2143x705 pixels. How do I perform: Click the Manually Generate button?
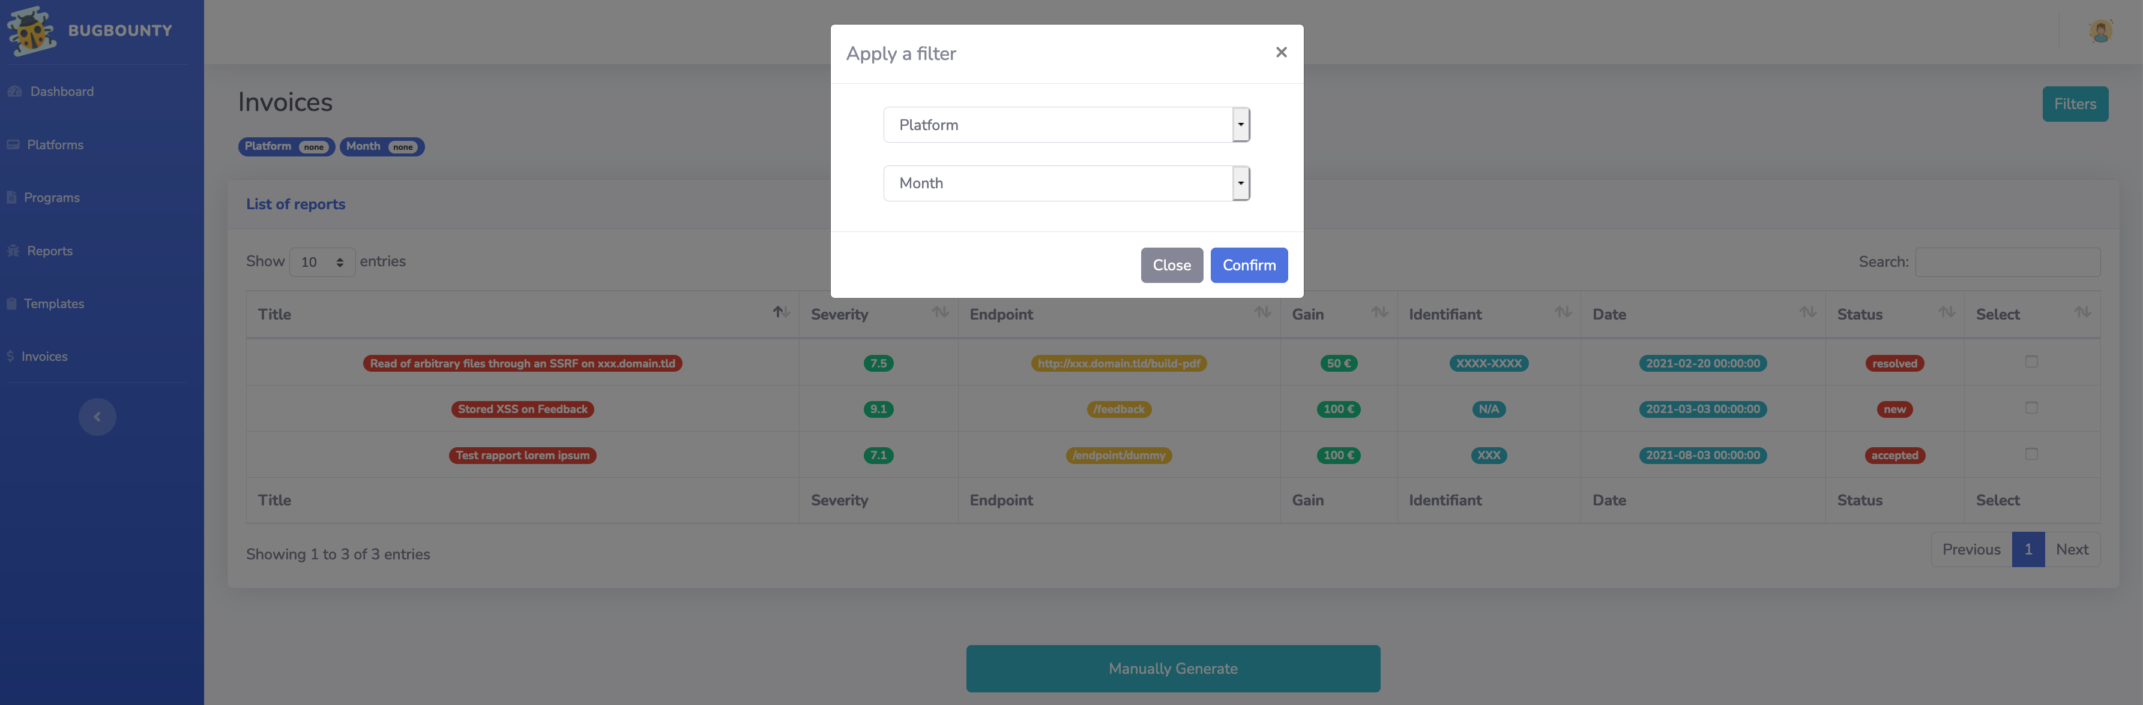1172,668
